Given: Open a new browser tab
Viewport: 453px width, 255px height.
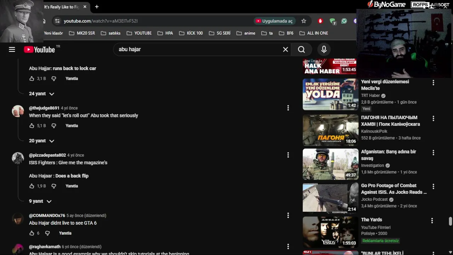Looking at the screenshot, I should point(97,7).
